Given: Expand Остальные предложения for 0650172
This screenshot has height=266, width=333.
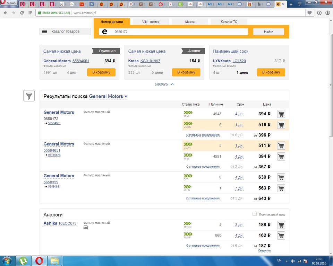Looking at the screenshot, I should coord(203,135).
